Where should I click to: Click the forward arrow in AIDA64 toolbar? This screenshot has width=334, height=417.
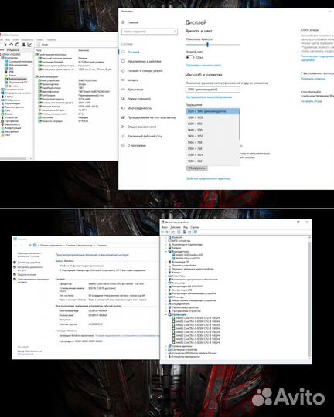5,45
